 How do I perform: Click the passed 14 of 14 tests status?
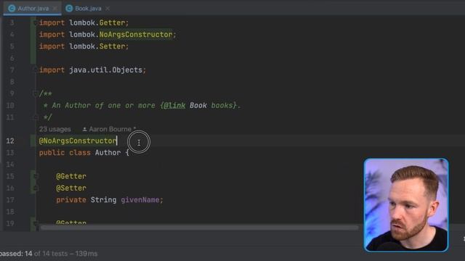[49, 254]
